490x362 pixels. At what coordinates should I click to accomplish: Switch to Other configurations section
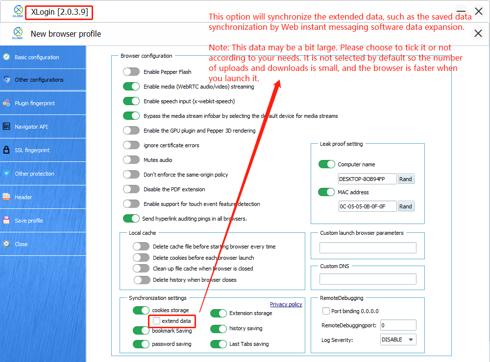pyautogui.click(x=43, y=80)
